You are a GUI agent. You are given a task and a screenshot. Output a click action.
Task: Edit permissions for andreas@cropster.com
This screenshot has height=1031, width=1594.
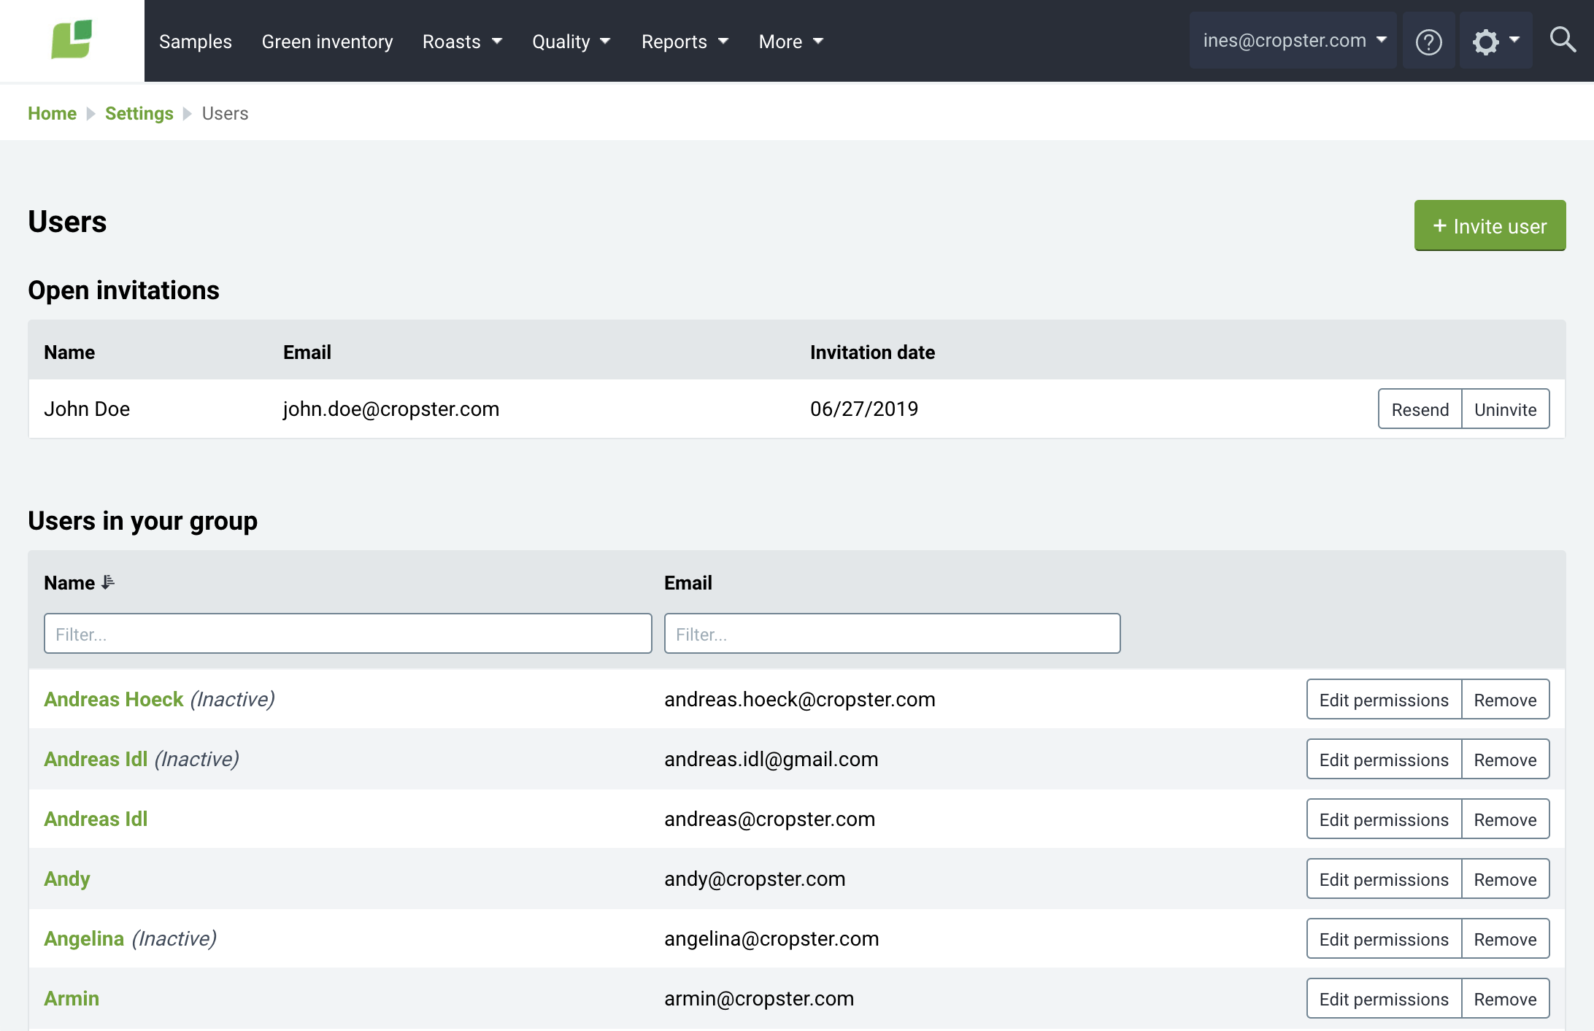[x=1384, y=819]
